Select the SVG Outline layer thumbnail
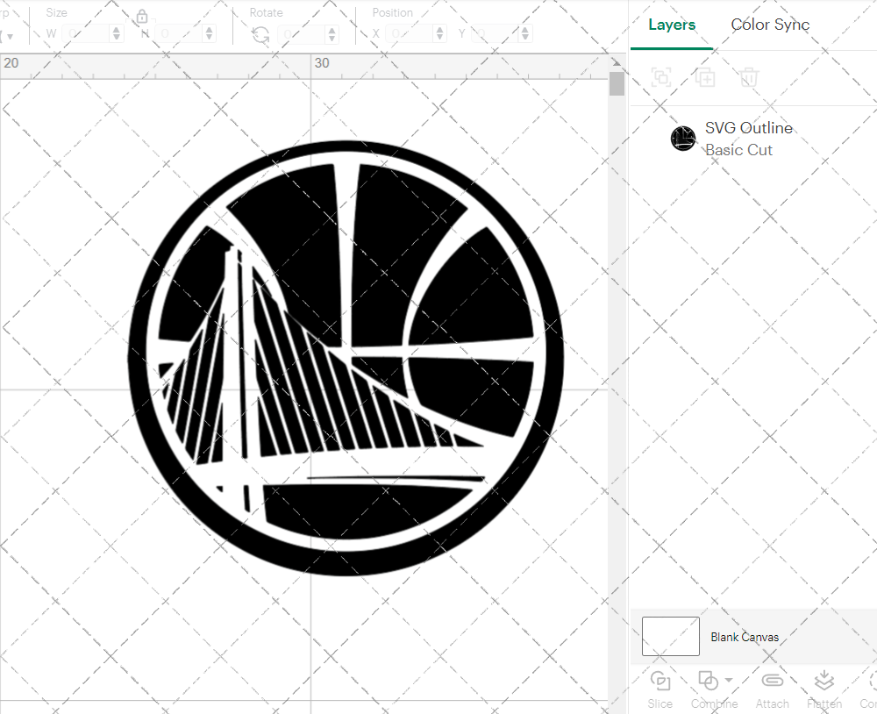 point(683,138)
